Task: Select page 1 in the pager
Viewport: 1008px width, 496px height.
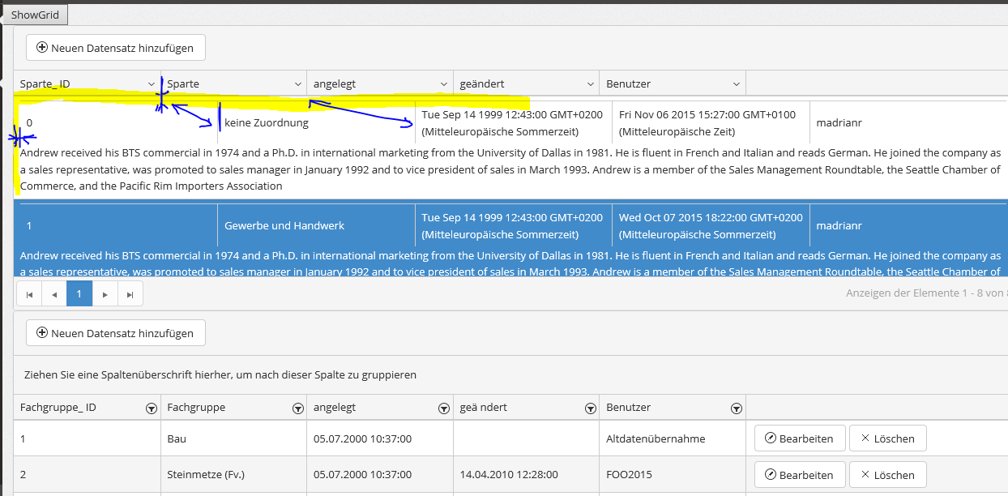Action: (79, 294)
